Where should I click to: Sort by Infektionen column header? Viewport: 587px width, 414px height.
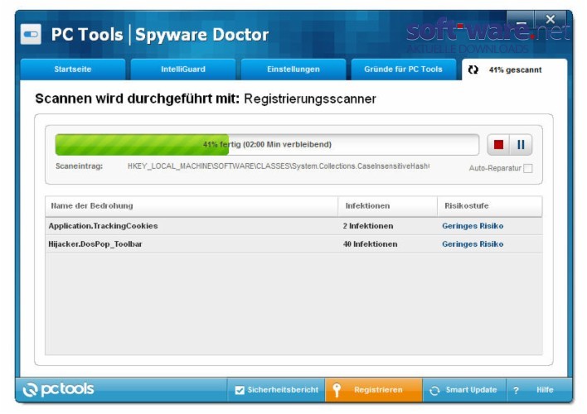[387, 205]
